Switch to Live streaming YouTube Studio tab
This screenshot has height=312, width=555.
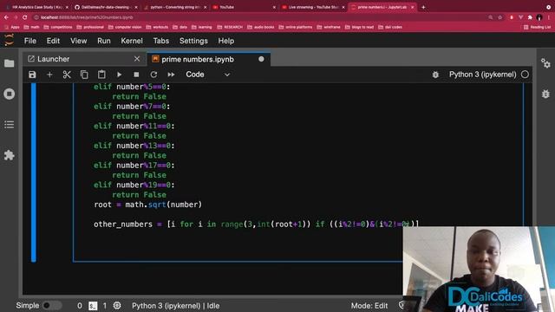(x=313, y=7)
